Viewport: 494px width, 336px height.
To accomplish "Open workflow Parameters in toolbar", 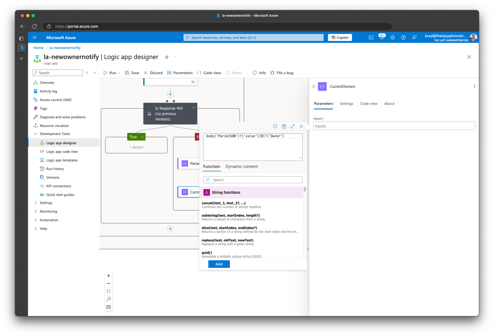I will click(180, 73).
